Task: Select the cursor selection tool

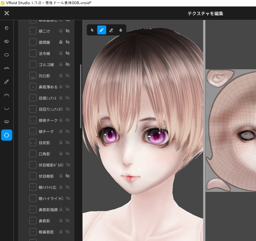Action: (x=92, y=30)
